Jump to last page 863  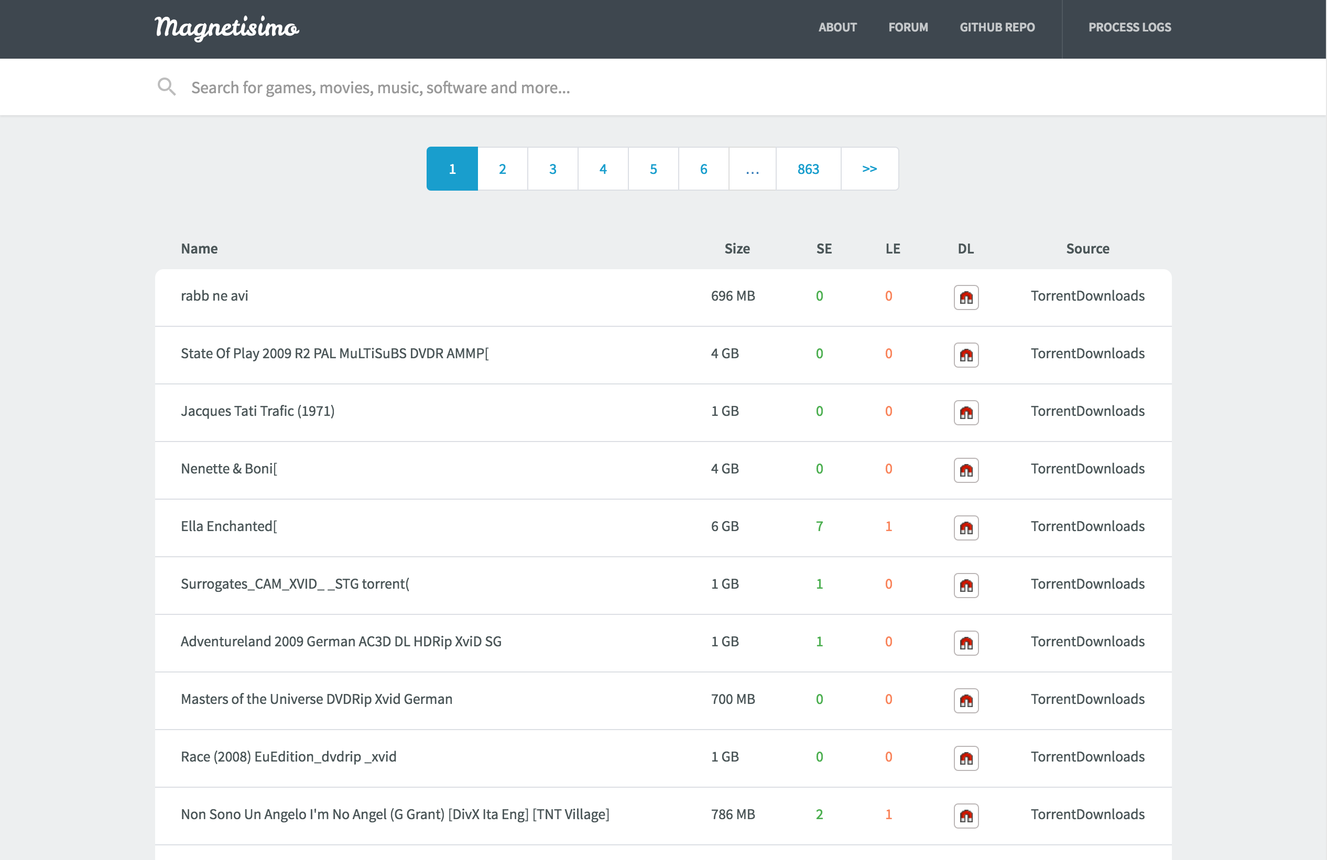point(809,168)
